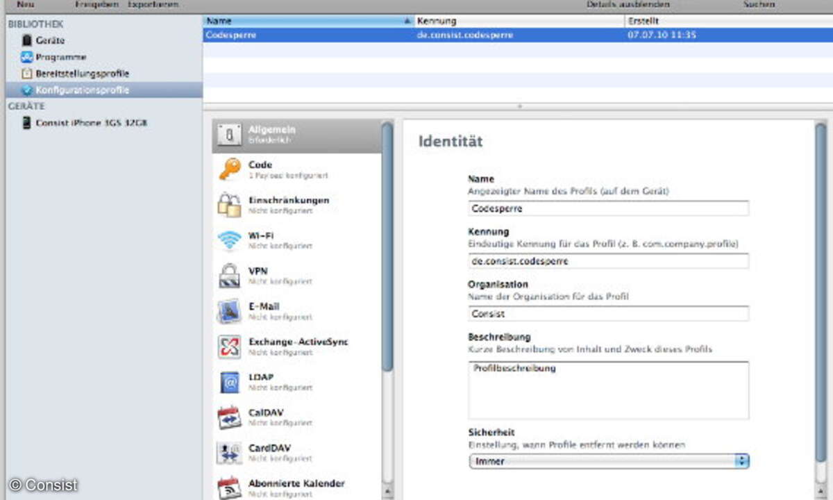Click the Bereitstellungsprofile document icon

coord(27,73)
